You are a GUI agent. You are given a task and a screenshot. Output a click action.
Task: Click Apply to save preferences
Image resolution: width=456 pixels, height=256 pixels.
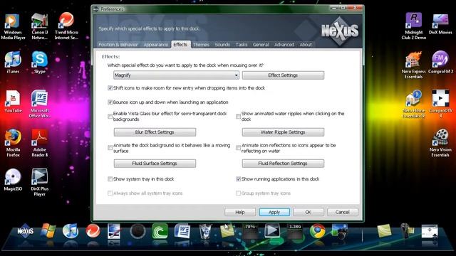coord(274,212)
